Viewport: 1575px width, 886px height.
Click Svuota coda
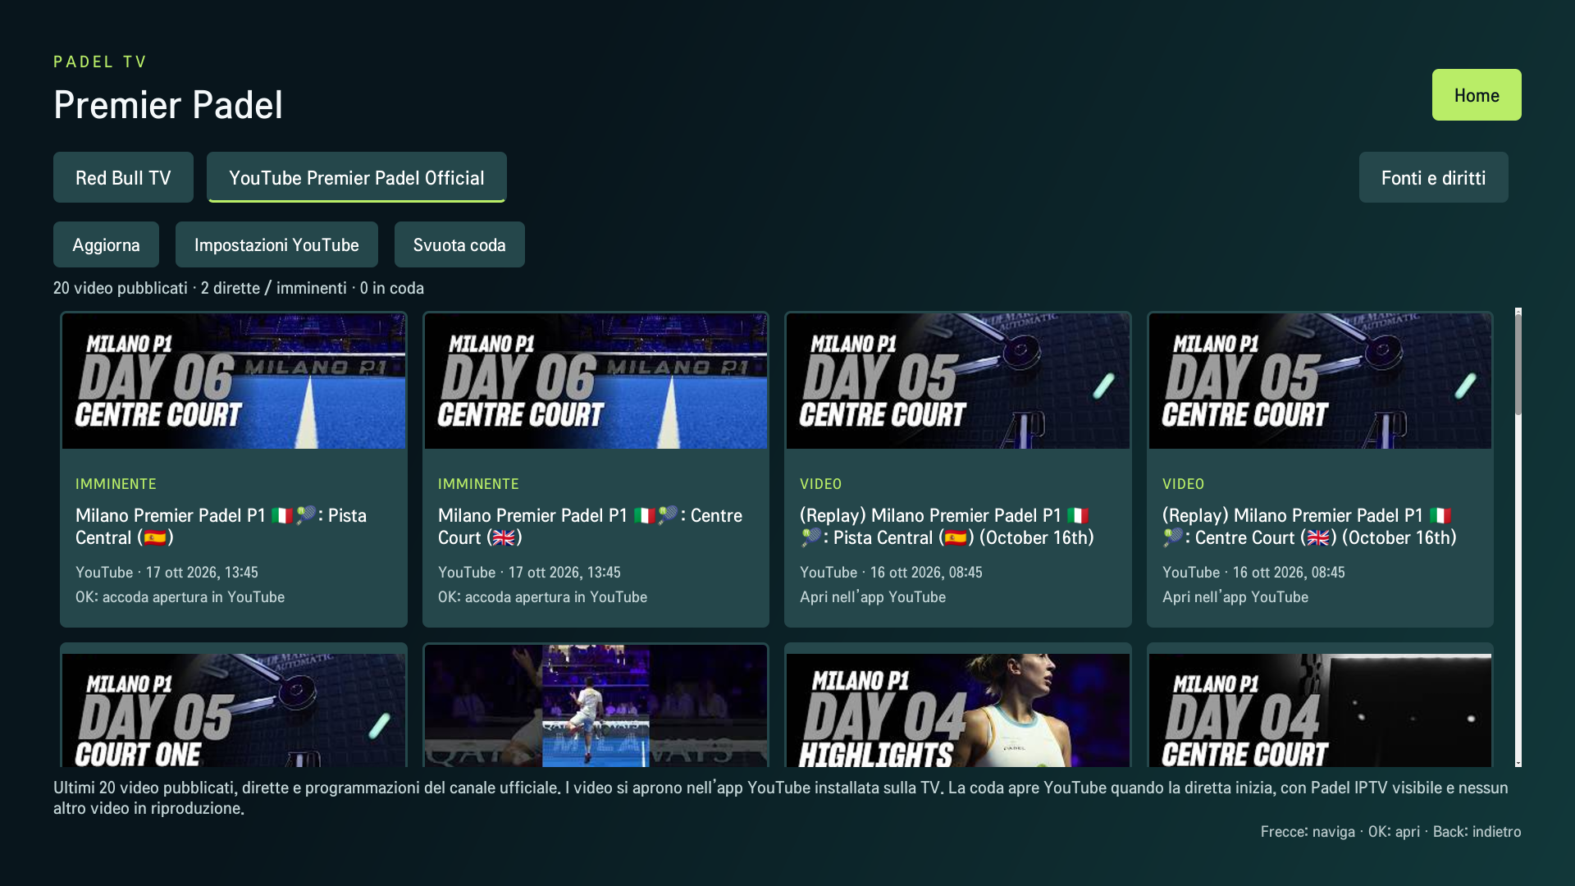click(x=459, y=244)
